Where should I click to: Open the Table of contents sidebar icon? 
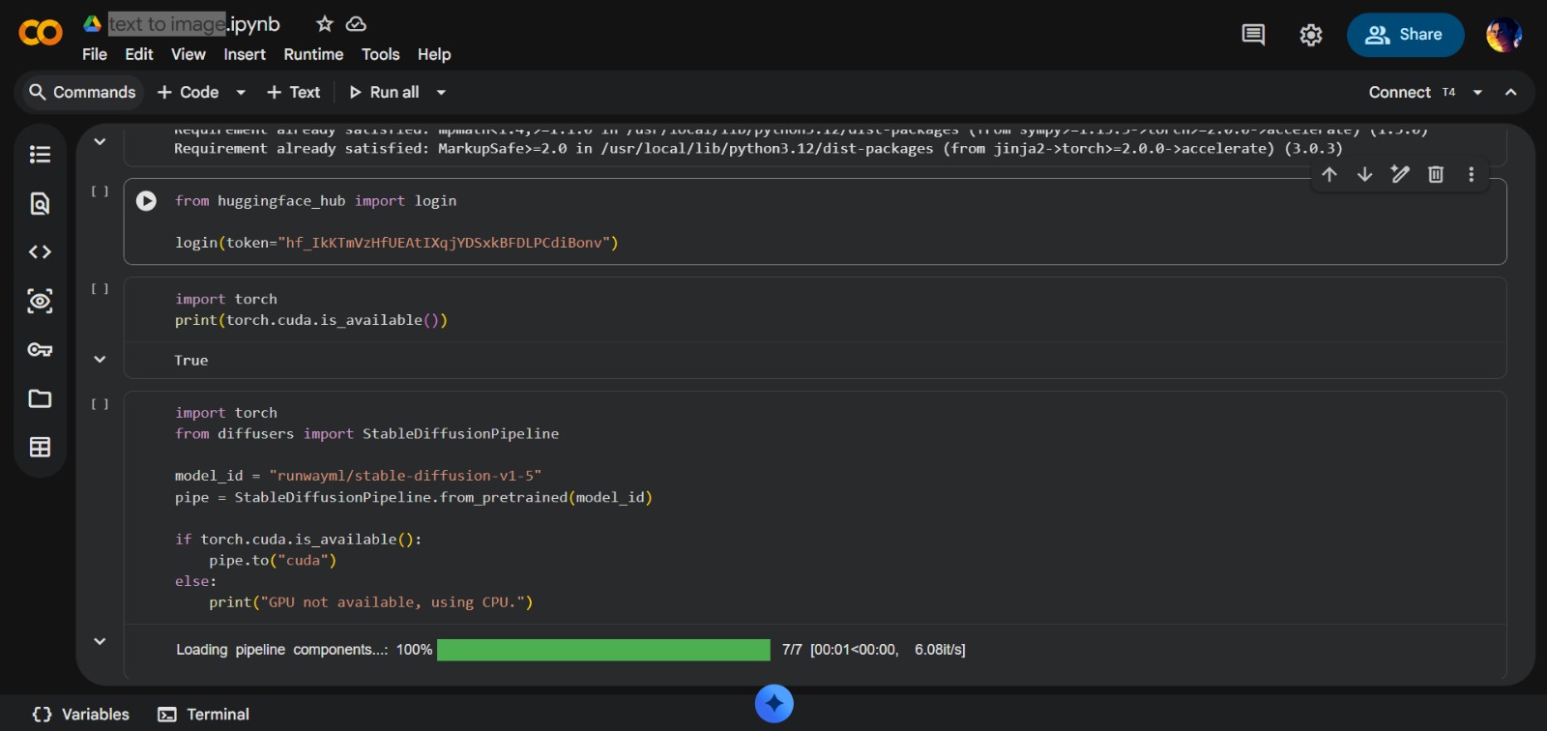pos(40,154)
